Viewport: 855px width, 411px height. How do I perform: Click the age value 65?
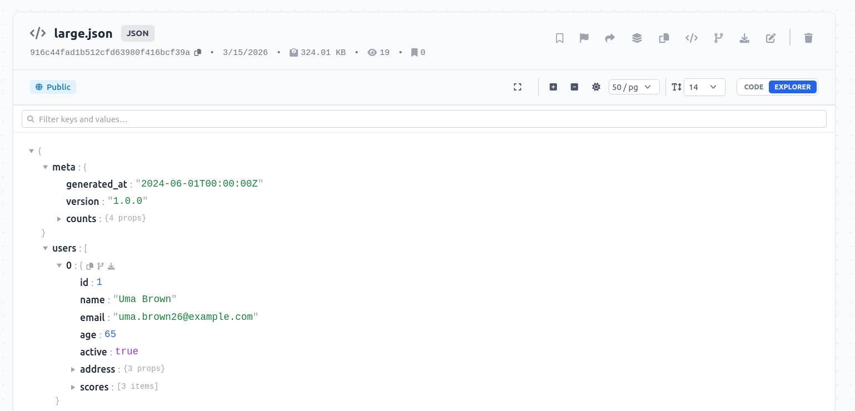pos(110,334)
